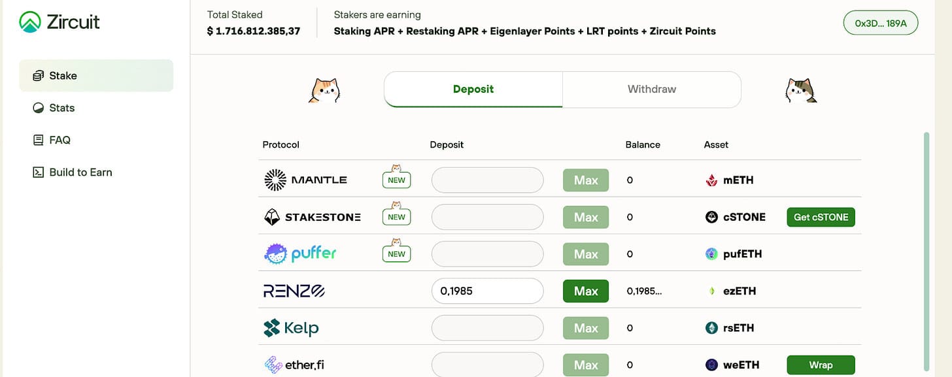Click the Renzo protocol logo
The height and width of the screenshot is (377, 952).
click(x=294, y=291)
